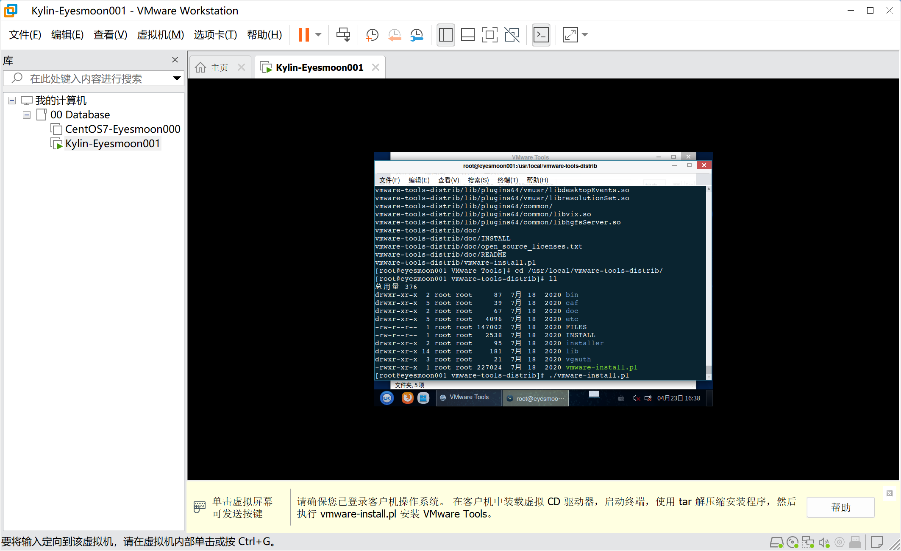Click the hard disk status icon
901x551 pixels.
click(776, 542)
